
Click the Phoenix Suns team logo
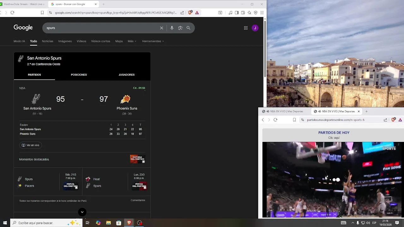point(125,99)
